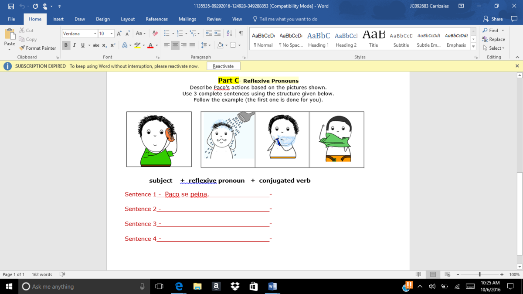Click the Sort icon in Paragraph group
This screenshot has width=523, height=294.
tap(230, 34)
